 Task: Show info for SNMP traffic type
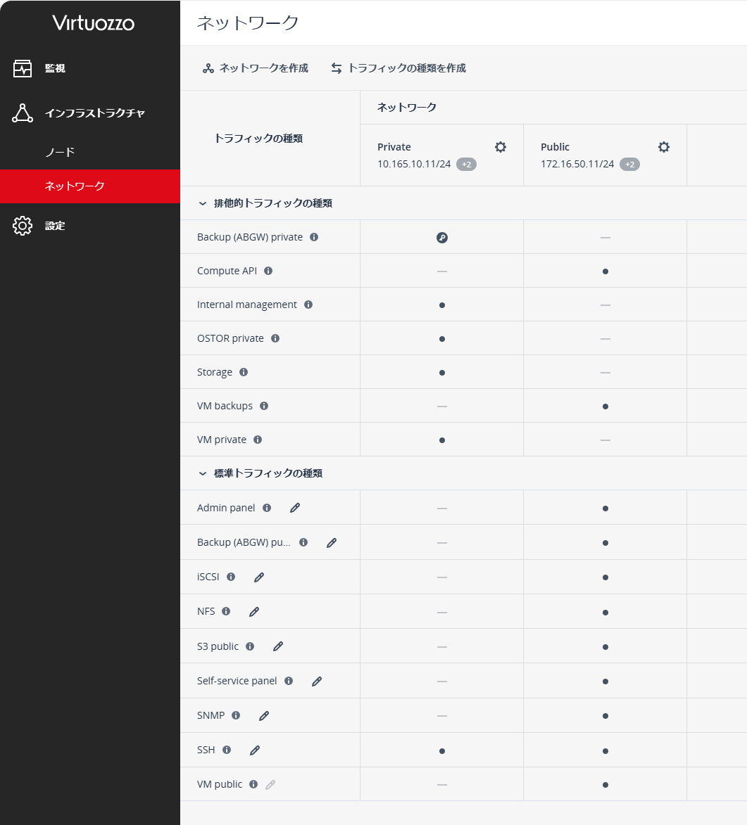pos(236,715)
